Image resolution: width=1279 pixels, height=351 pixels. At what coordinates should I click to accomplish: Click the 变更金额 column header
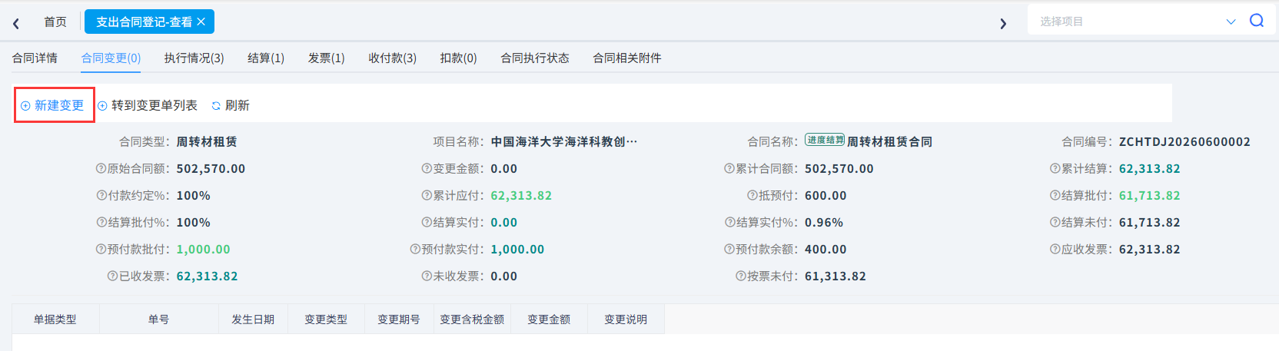click(549, 319)
